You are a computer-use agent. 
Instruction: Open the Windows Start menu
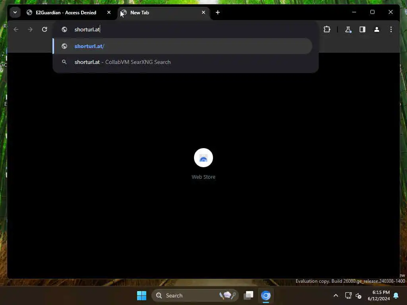tap(141, 295)
